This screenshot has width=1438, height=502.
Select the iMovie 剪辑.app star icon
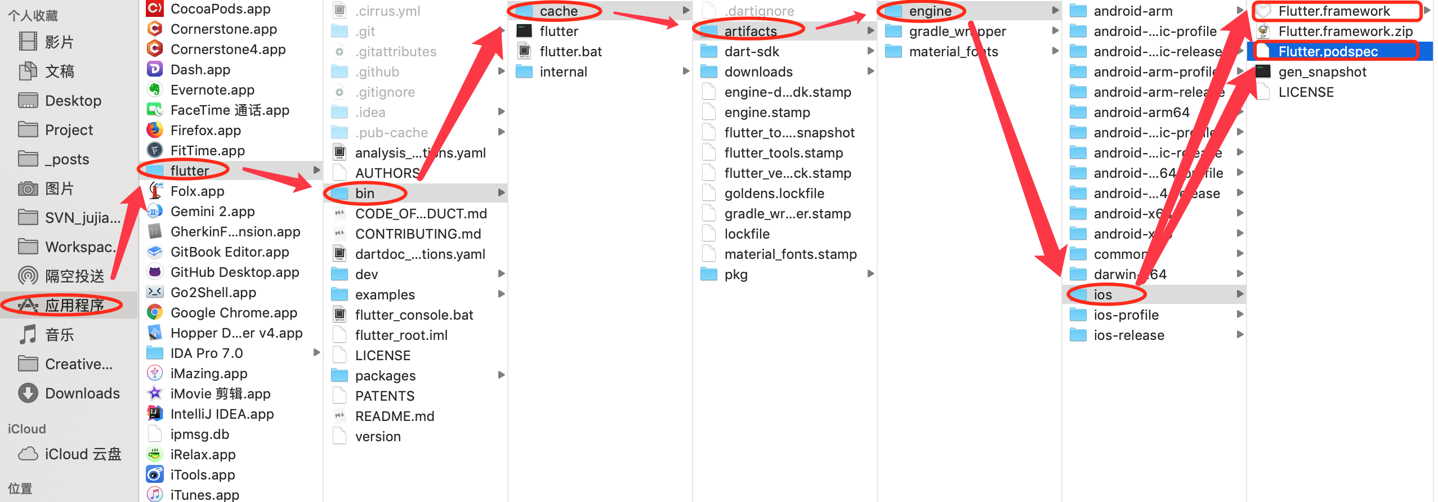155,393
